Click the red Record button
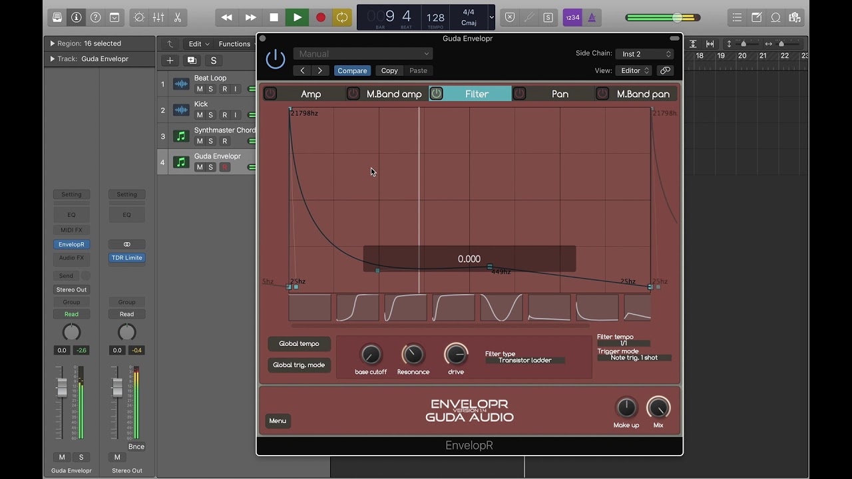 [x=320, y=17]
